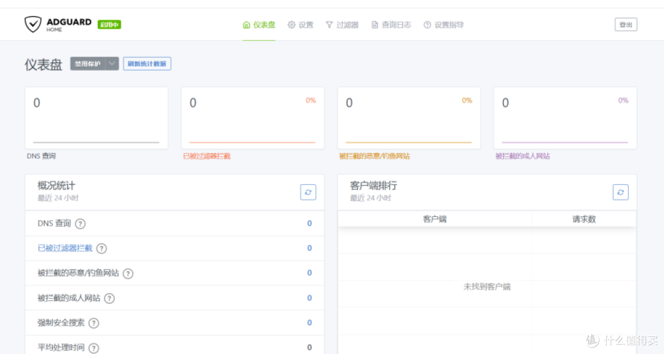Screen dimensions: 664x354
Task: Click the document icon beside 查询日志
Action: pos(375,25)
